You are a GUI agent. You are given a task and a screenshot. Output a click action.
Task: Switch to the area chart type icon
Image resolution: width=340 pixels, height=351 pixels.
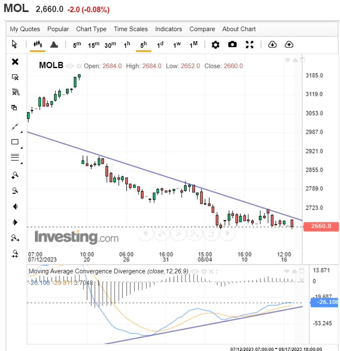pyautogui.click(x=54, y=44)
